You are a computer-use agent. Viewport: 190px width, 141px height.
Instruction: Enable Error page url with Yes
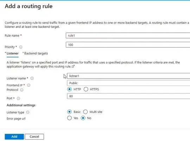[x=69, y=118]
